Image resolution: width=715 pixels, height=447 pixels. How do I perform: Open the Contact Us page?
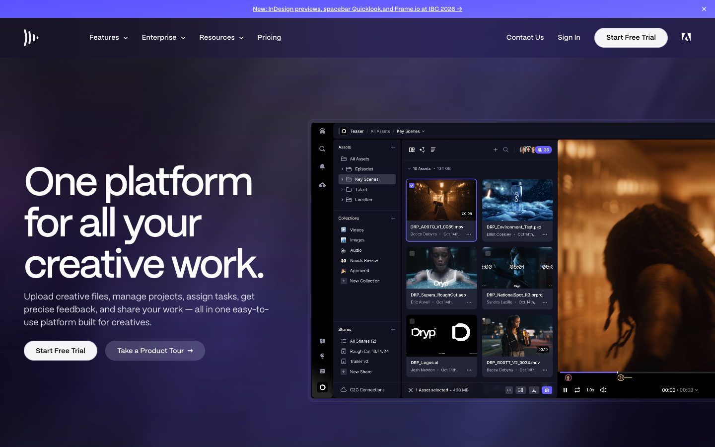pos(525,37)
